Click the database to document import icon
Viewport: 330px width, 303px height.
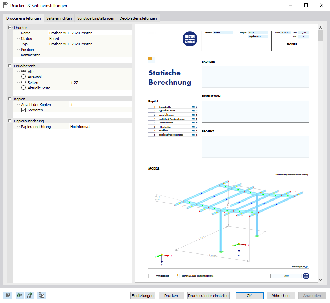(x=41, y=295)
